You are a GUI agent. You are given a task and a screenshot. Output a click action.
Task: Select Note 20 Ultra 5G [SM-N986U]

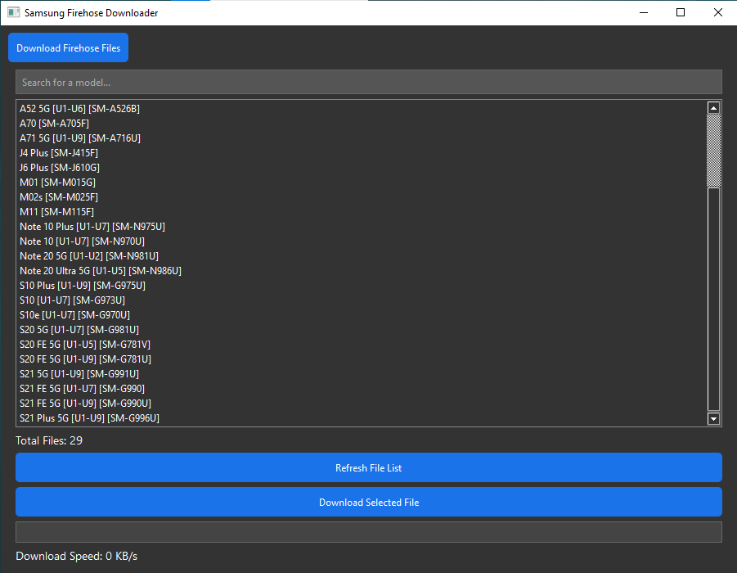tap(362, 270)
